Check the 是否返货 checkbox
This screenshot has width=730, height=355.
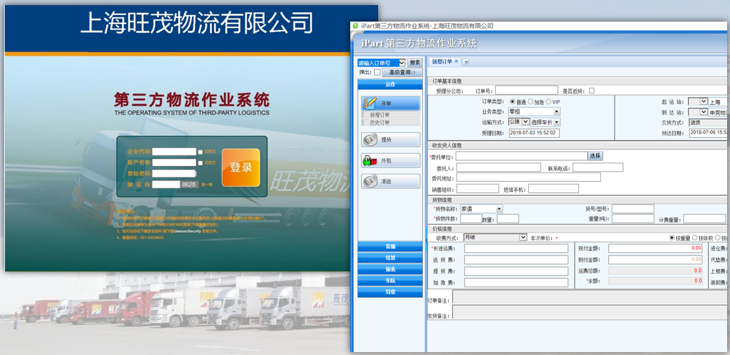592,90
